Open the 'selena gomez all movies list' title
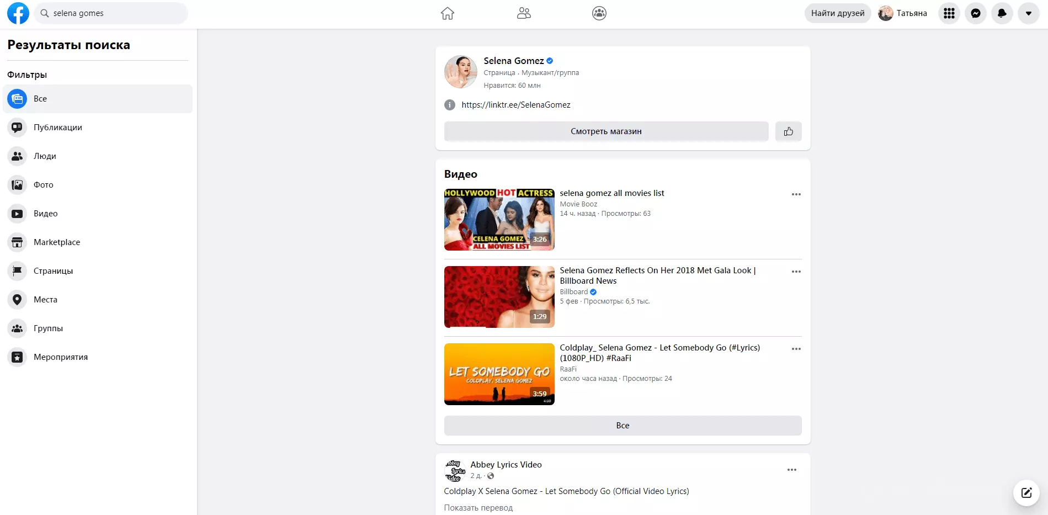The width and height of the screenshot is (1048, 515). (x=612, y=193)
